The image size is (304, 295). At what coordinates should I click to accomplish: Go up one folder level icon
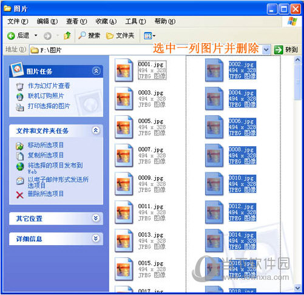click(x=67, y=36)
